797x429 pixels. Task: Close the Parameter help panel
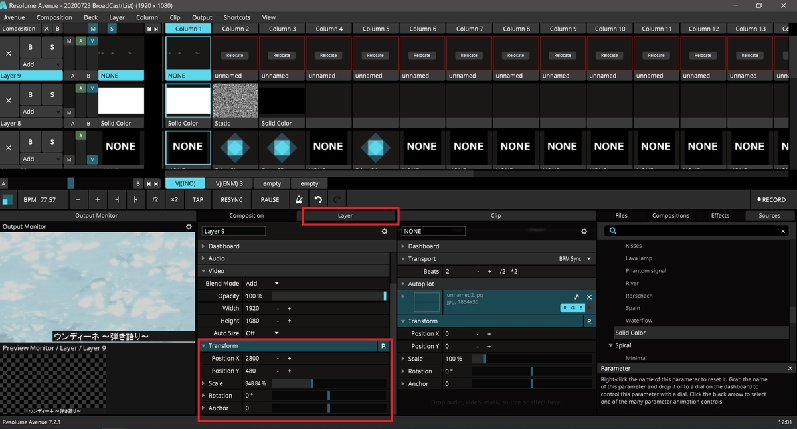pos(790,368)
